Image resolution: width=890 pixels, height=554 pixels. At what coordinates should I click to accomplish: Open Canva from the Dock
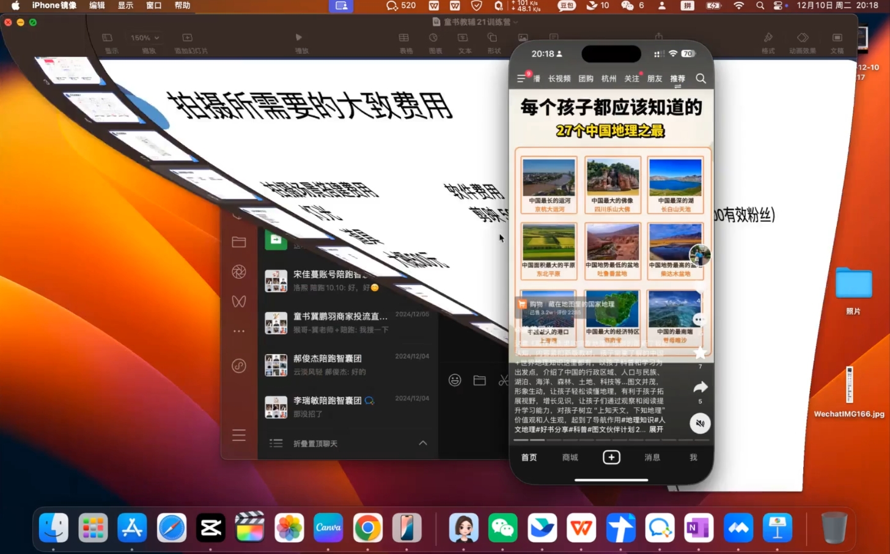click(328, 528)
